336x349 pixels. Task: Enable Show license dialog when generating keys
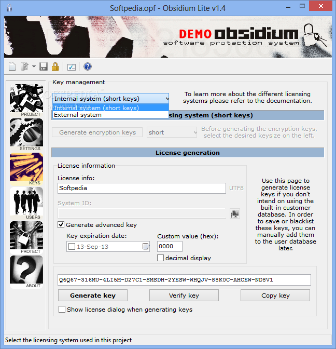pyautogui.click(x=62, y=310)
